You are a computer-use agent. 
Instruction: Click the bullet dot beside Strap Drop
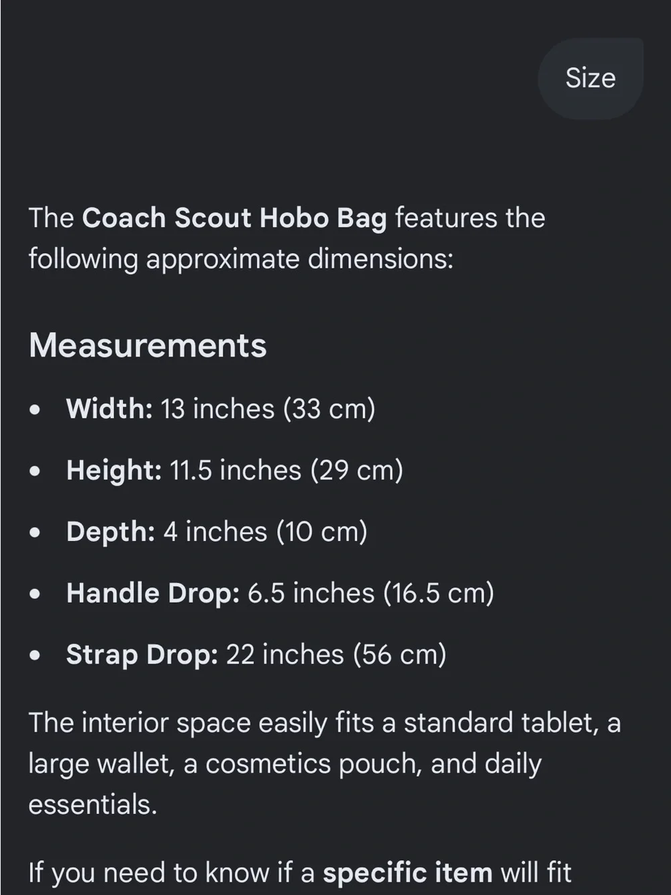35,655
